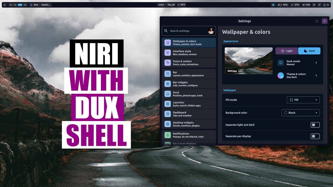Open the network icon in top bar
The width and height of the screenshot is (333, 187).
(324, 5)
